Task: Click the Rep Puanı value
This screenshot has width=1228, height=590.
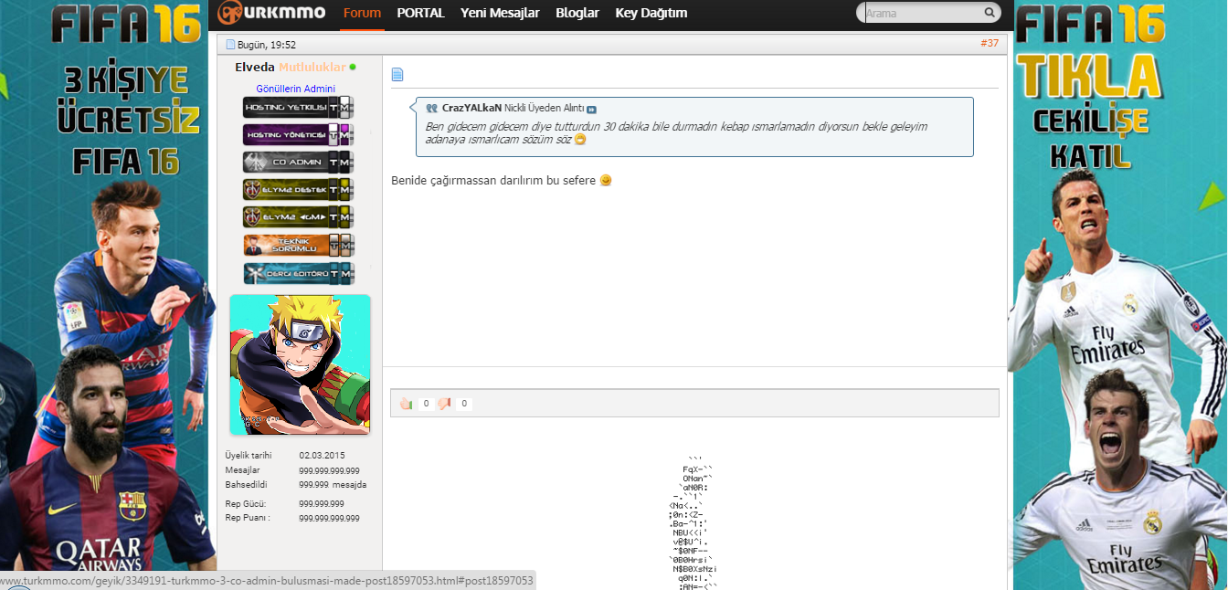Action: click(329, 518)
